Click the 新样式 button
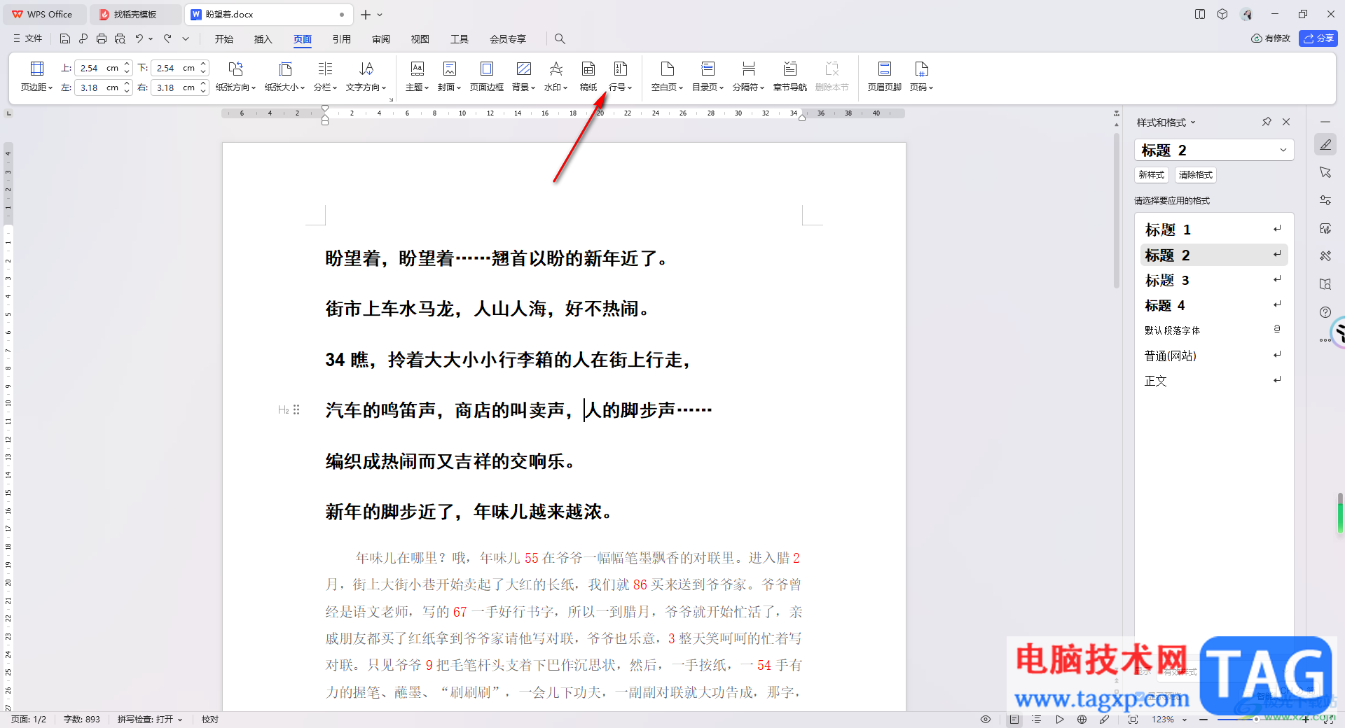 click(x=1151, y=175)
